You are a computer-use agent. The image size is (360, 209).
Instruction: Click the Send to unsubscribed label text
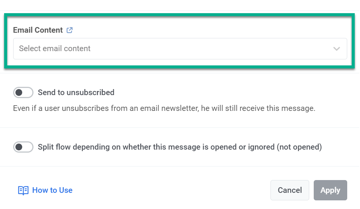[x=76, y=92]
